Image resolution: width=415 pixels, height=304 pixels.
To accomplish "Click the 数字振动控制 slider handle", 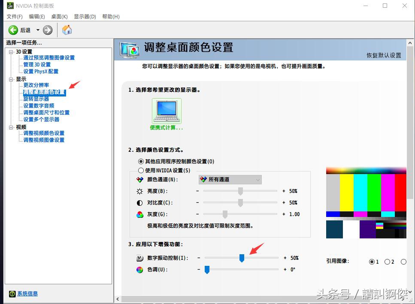I will pyautogui.click(x=242, y=258).
